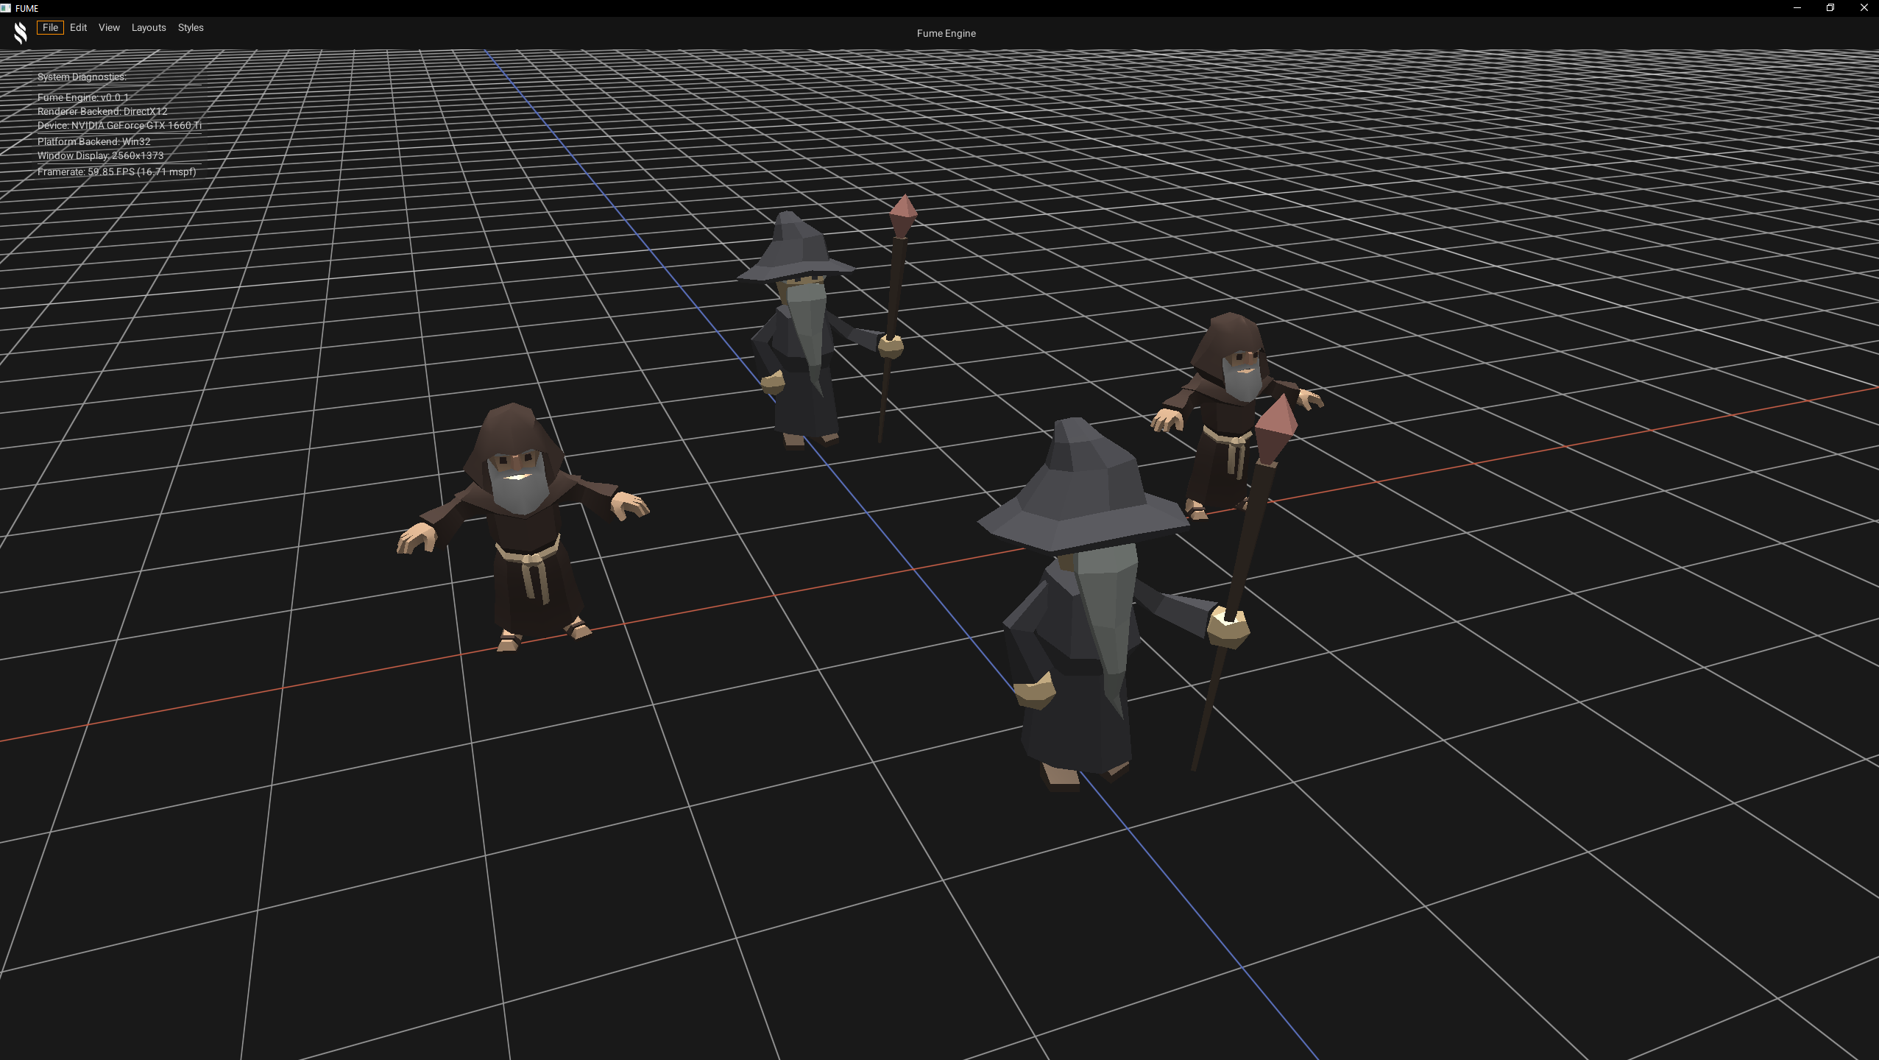Click the FUME window icon in title bar
This screenshot has width=1879, height=1060.
pyautogui.click(x=6, y=8)
